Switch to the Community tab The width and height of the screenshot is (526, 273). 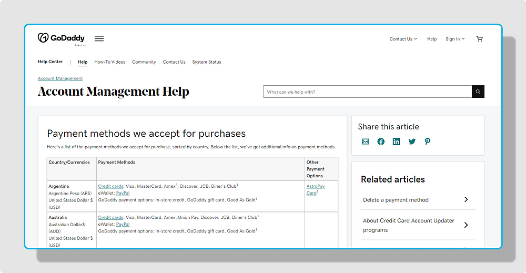[144, 62]
